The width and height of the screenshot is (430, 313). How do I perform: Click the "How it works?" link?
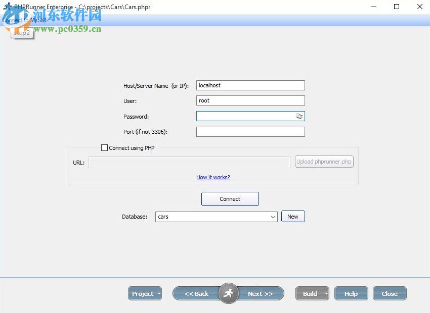(x=213, y=177)
